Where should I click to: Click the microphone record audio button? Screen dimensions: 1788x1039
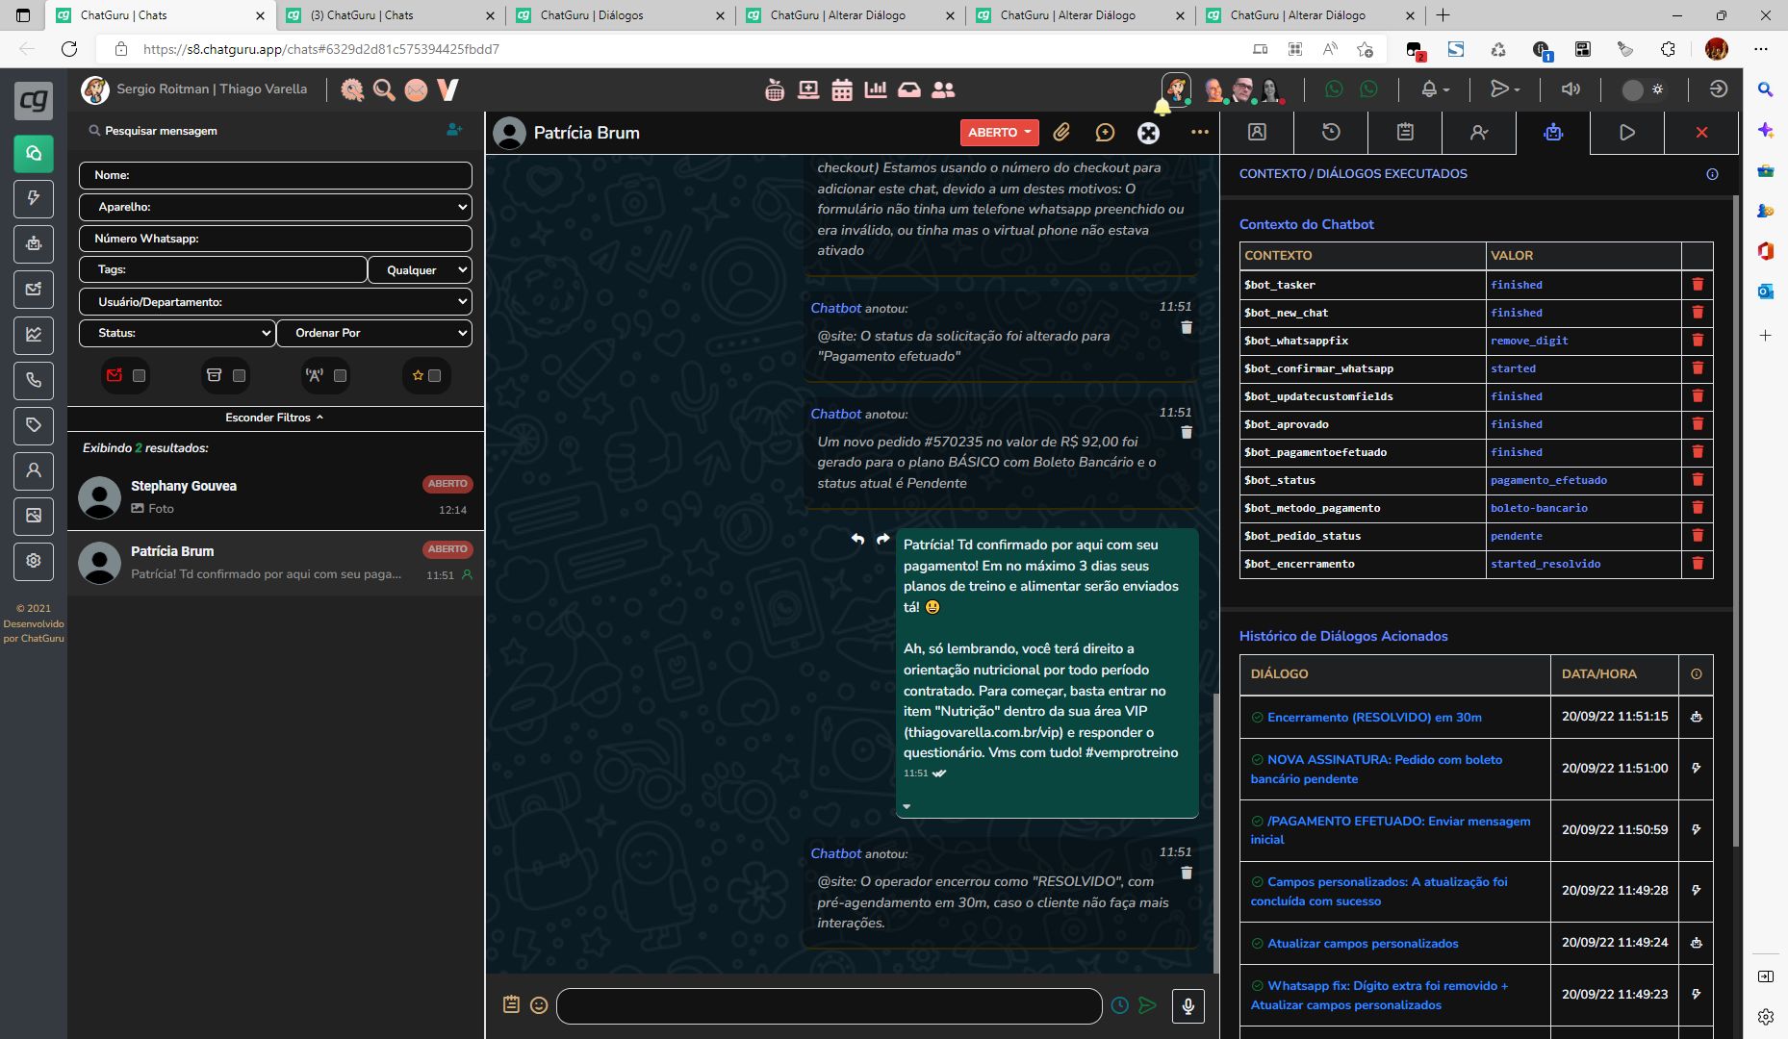click(x=1188, y=1005)
